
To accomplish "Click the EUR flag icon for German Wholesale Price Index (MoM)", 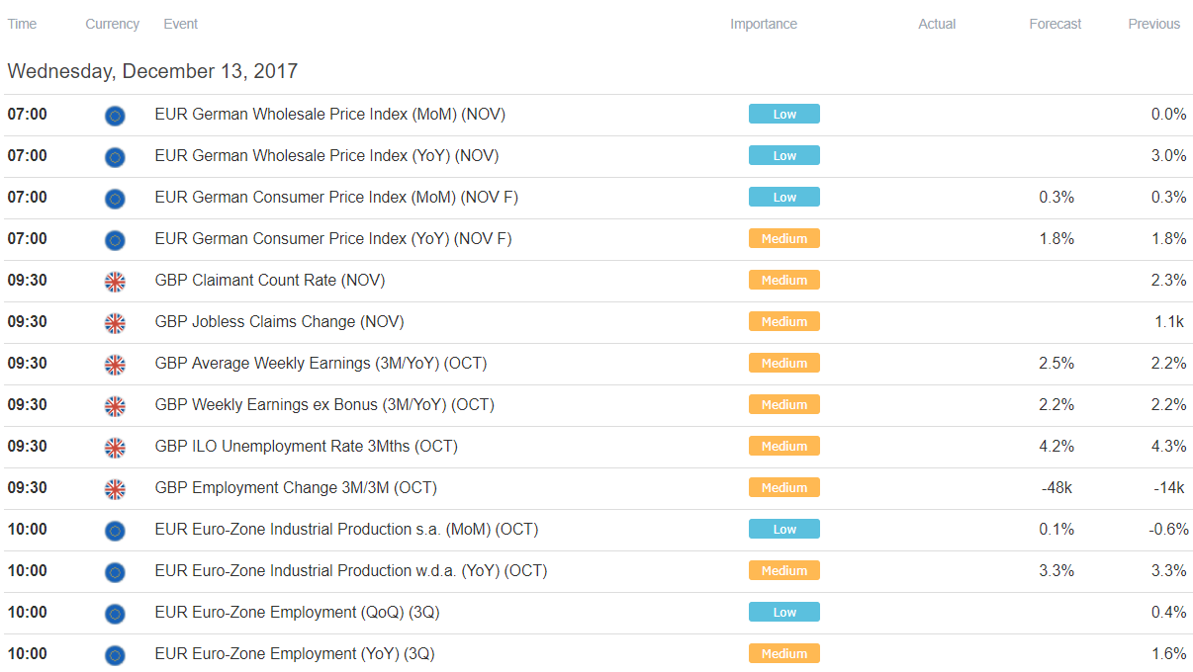I will tap(115, 116).
